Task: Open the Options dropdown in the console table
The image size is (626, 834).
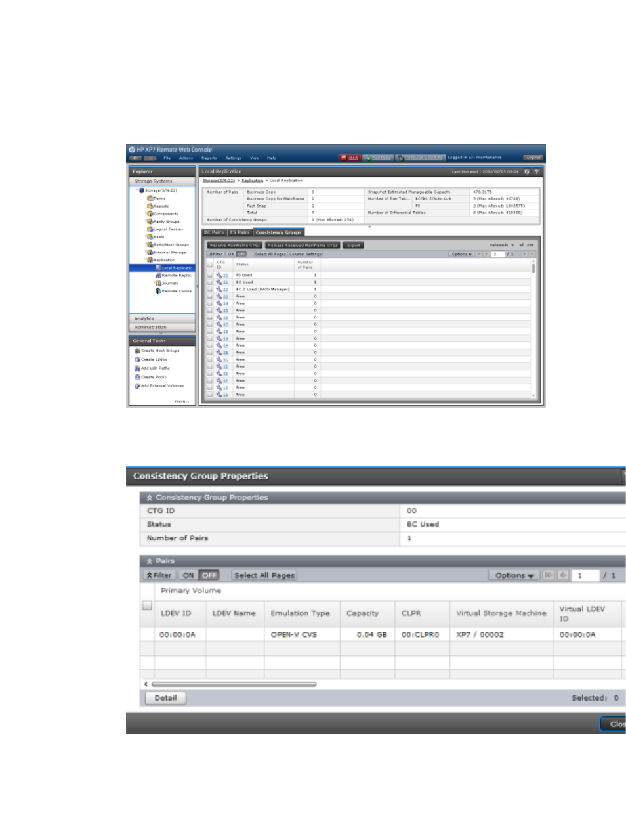Action: coord(462,254)
